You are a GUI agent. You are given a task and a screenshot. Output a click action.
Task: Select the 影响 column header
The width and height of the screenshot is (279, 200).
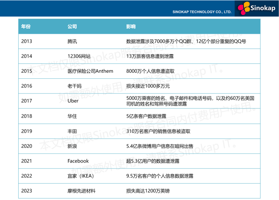[131, 27]
